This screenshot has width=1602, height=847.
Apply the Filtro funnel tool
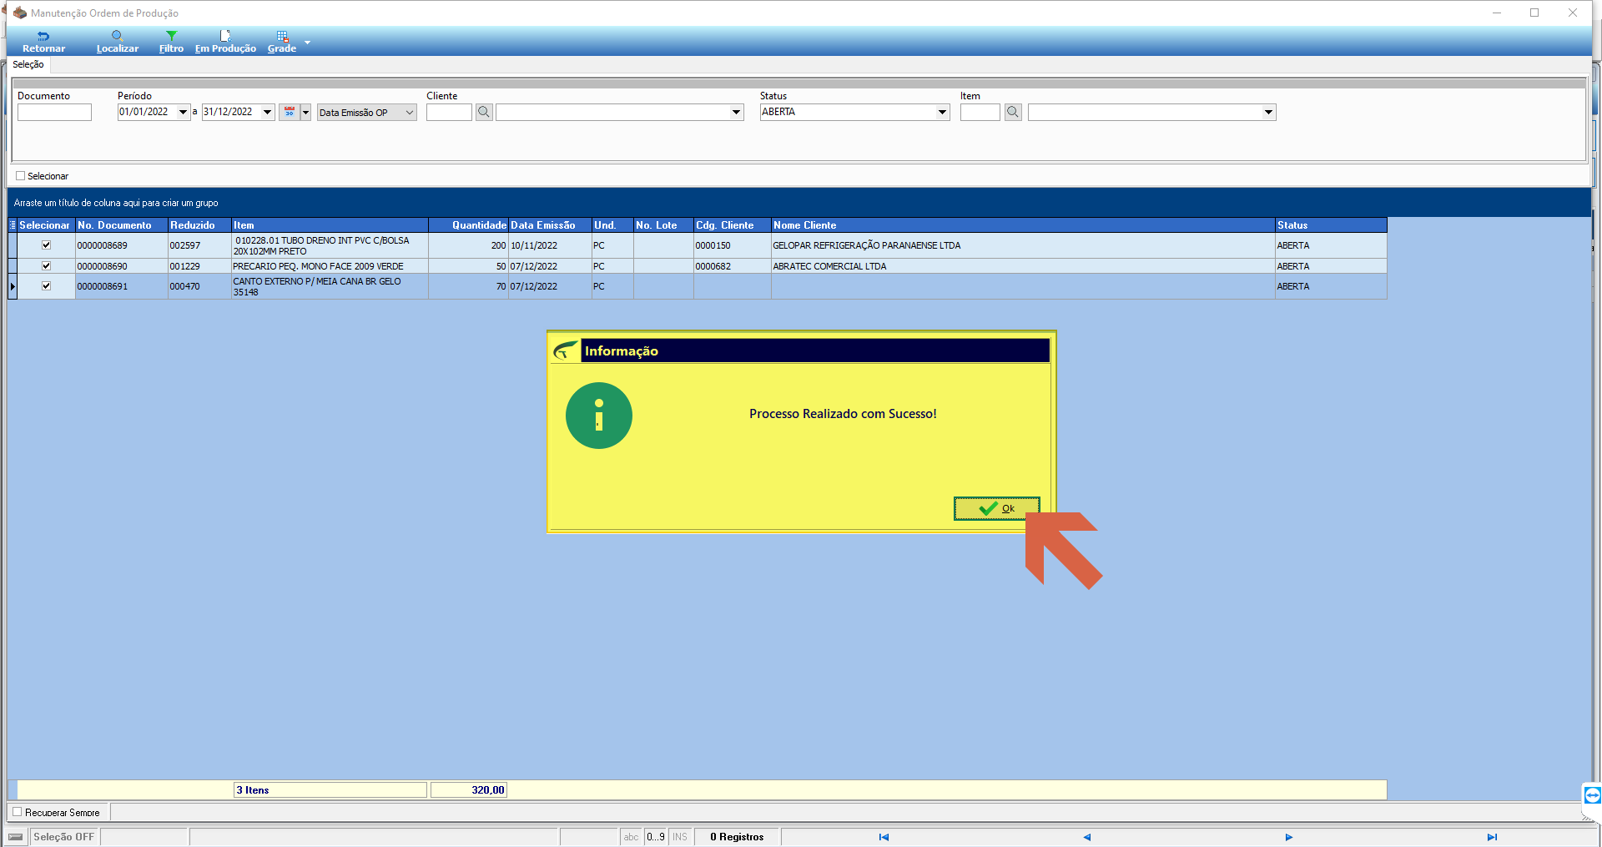[x=171, y=42]
